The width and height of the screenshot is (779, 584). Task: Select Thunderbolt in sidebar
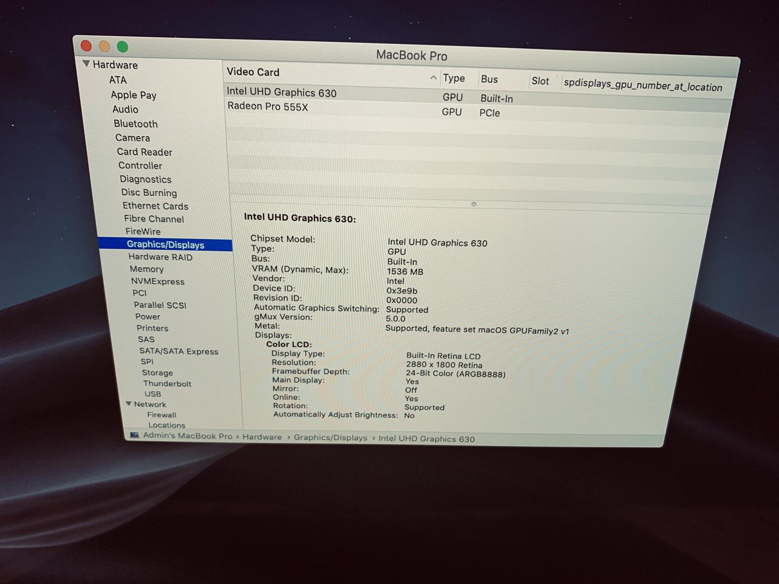click(x=167, y=383)
